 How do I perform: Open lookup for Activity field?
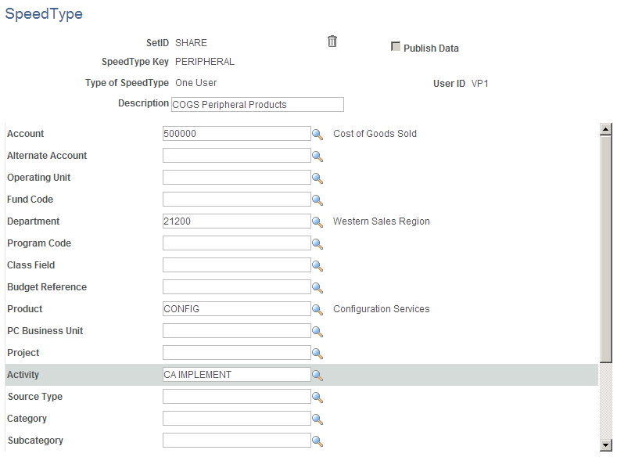pos(317,376)
